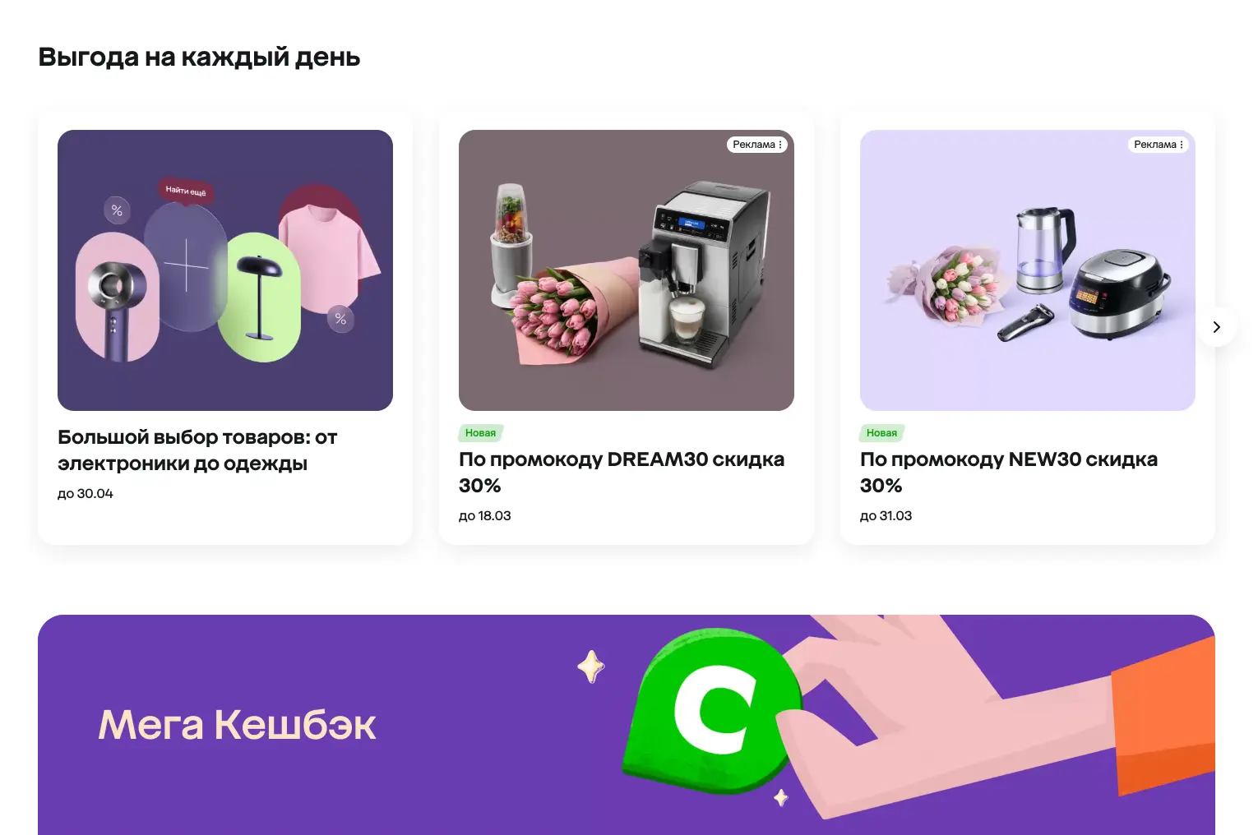Click the upper percent badge in the first banner
This screenshot has width=1258, height=835.
(x=117, y=210)
